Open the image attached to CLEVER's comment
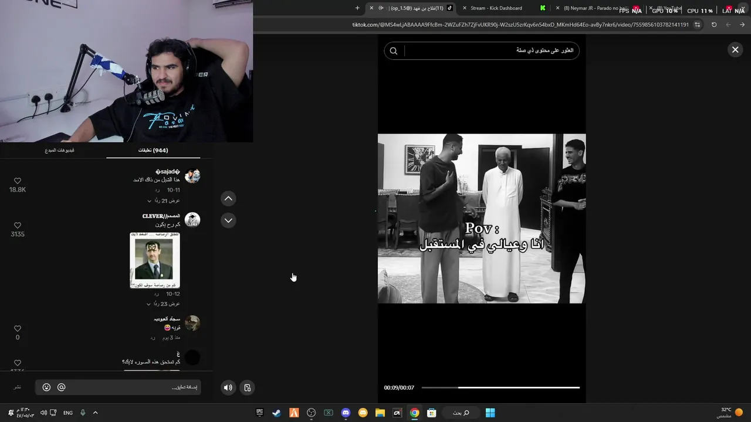The width and height of the screenshot is (751, 422). click(155, 260)
